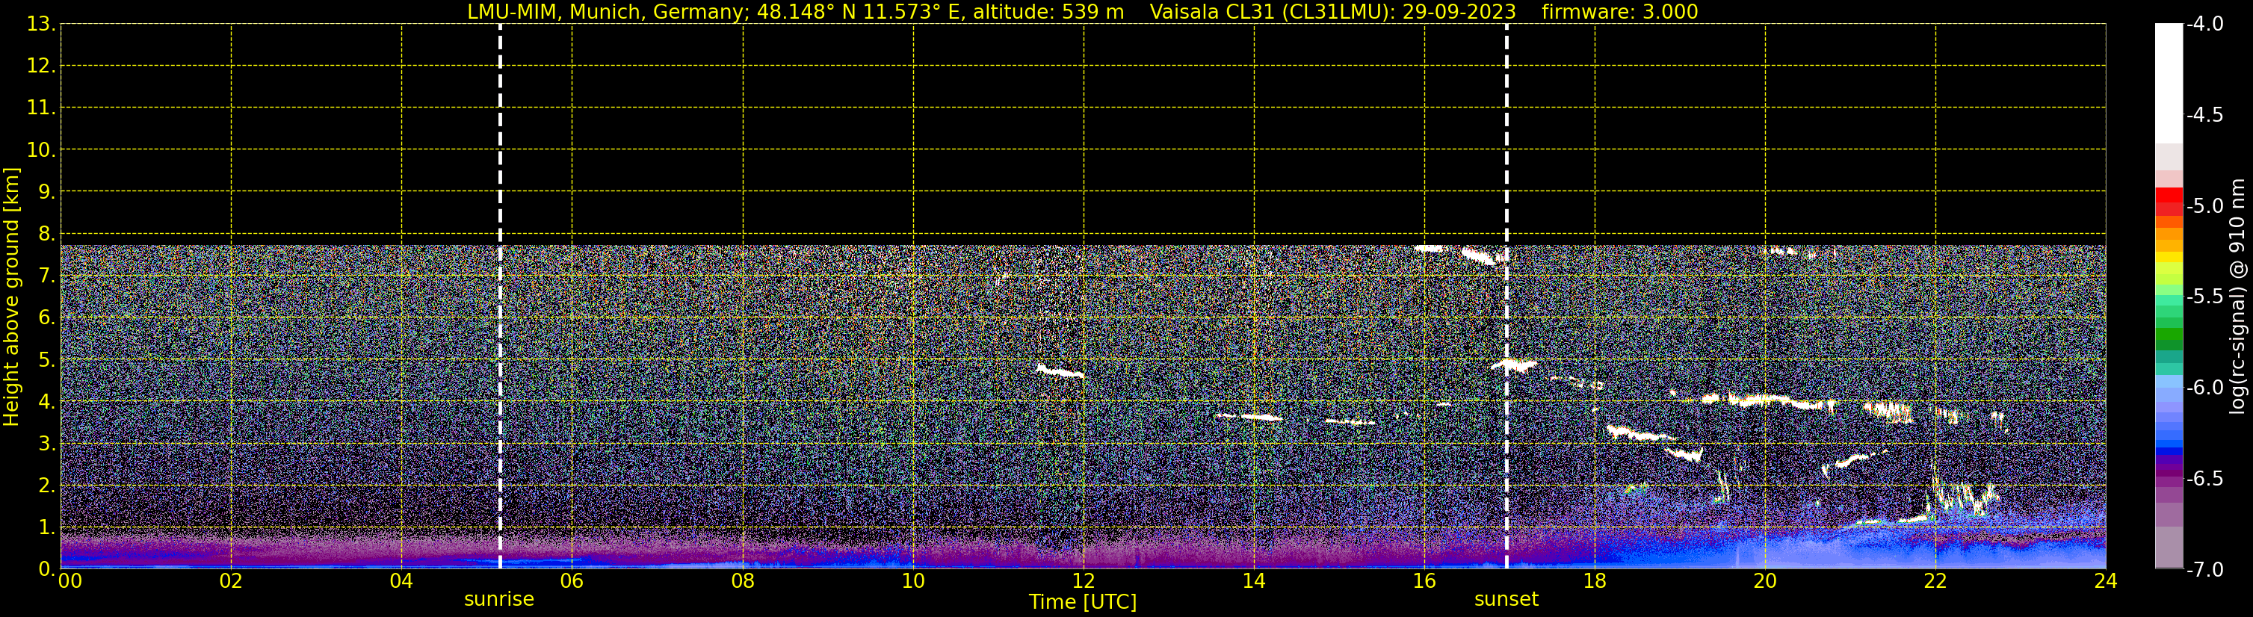Click the -6.5 colorbar tick label
The width and height of the screenshot is (2253, 617).
[x=2204, y=478]
